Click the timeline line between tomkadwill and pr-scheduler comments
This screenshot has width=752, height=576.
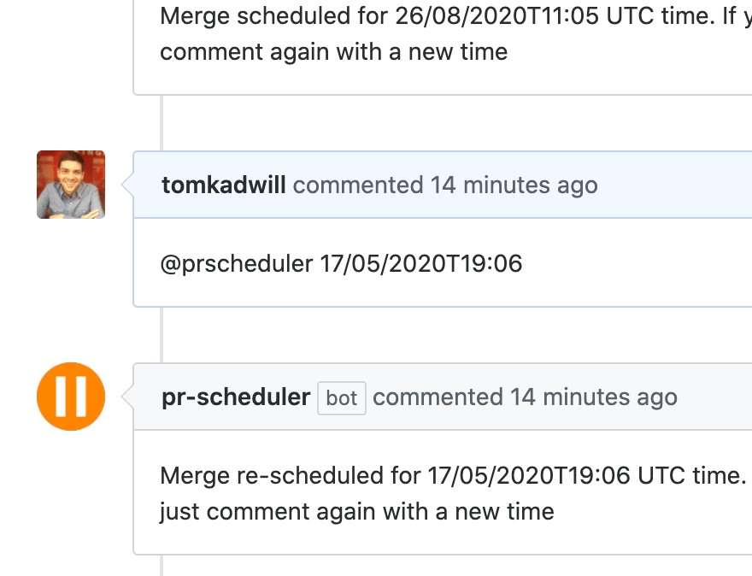tap(162, 335)
